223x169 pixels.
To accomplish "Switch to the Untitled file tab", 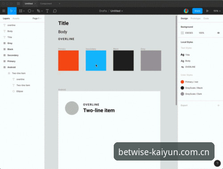I will click(29, 4).
